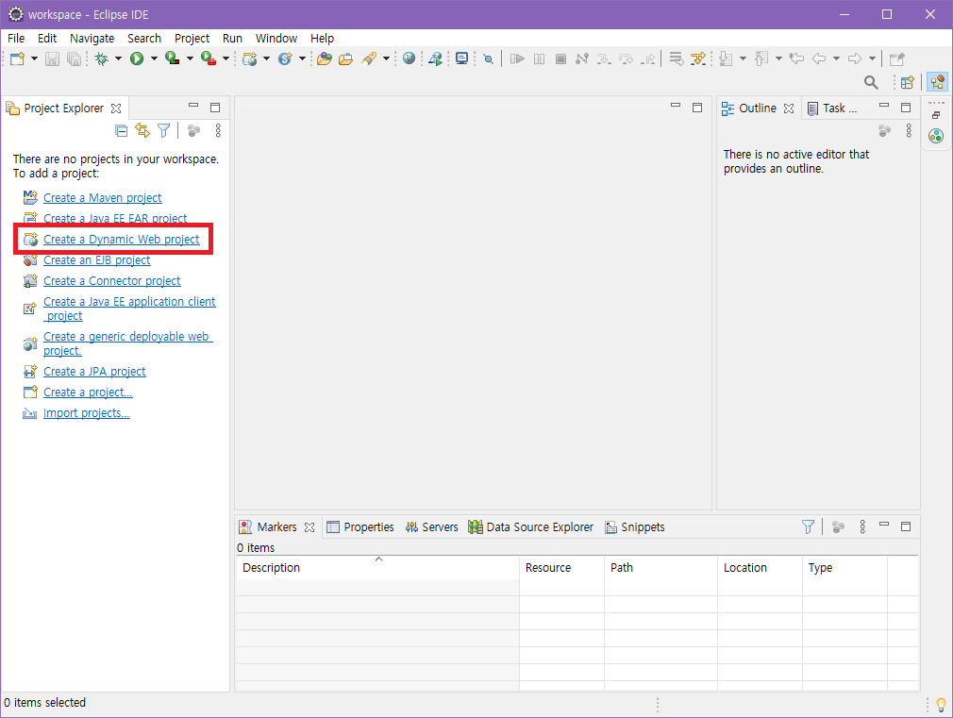
Task: Open the Next Annotation dropdown arrow
Action: coord(743,59)
